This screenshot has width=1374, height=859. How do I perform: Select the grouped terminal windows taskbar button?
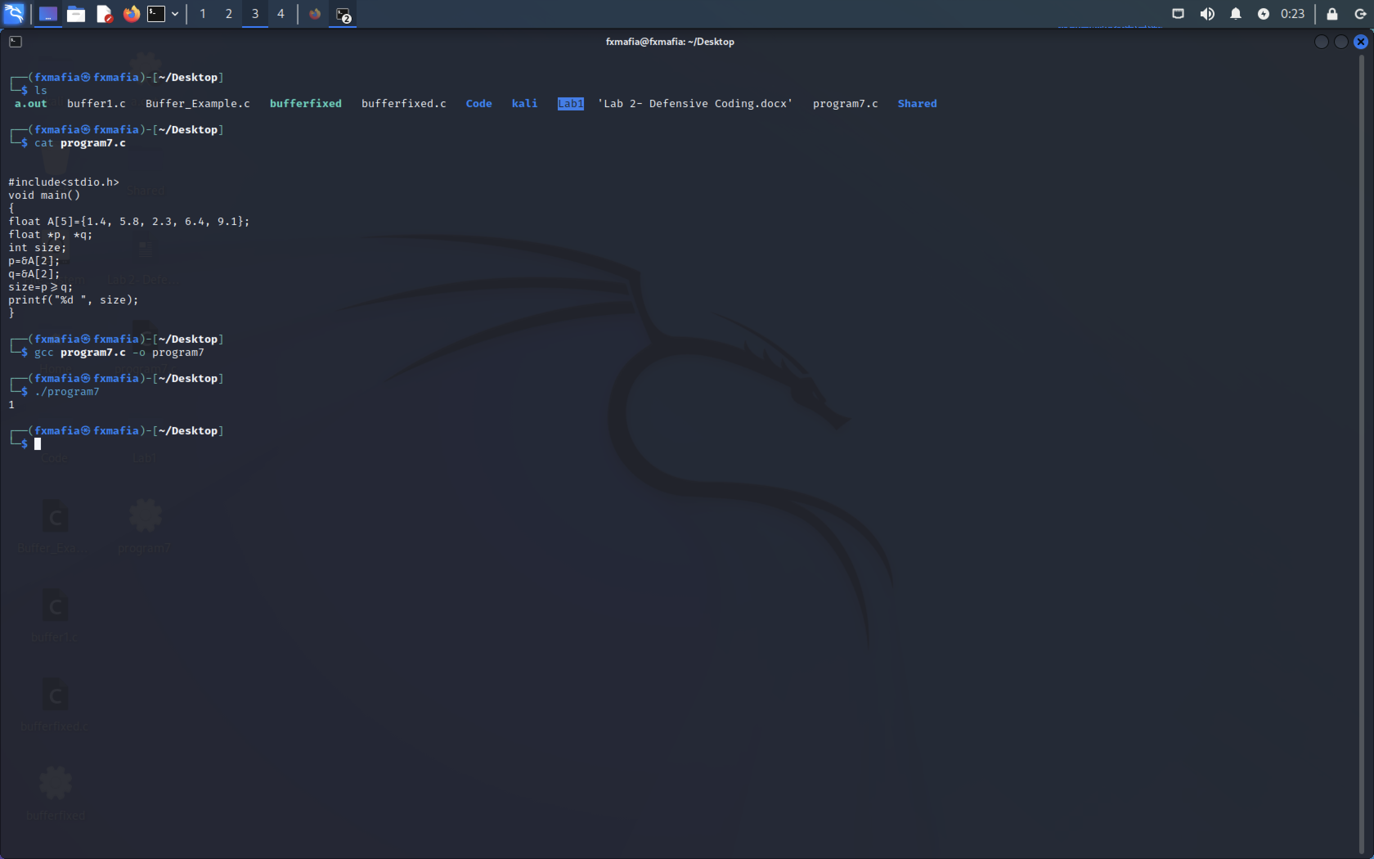pyautogui.click(x=343, y=14)
